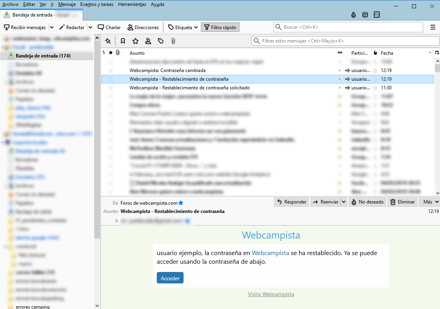Screen dimensions: 440x309
Task: Click Recibir mensajes button
Action: point(25,28)
